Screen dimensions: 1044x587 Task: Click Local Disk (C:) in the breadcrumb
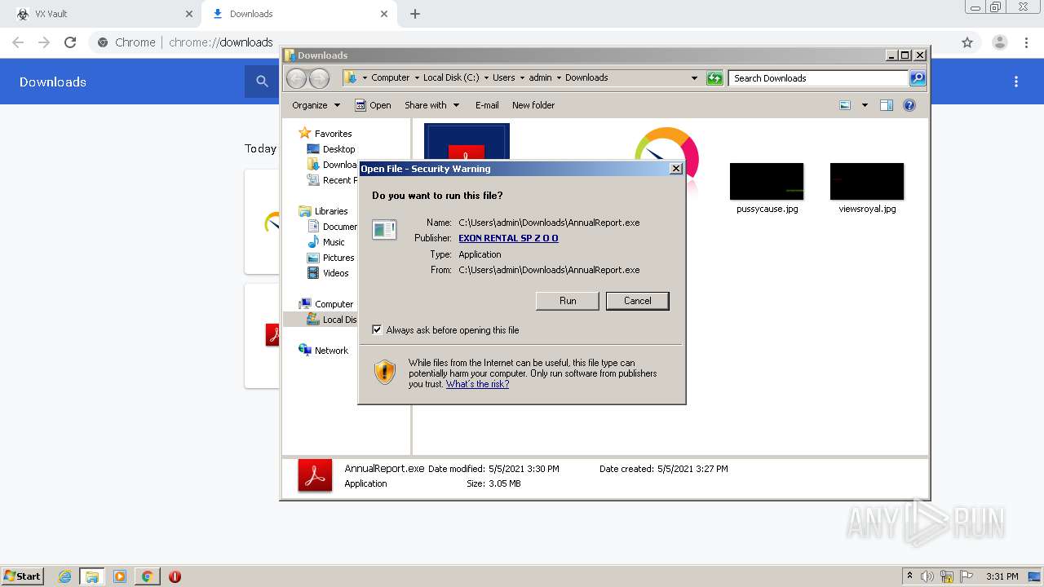(451, 78)
